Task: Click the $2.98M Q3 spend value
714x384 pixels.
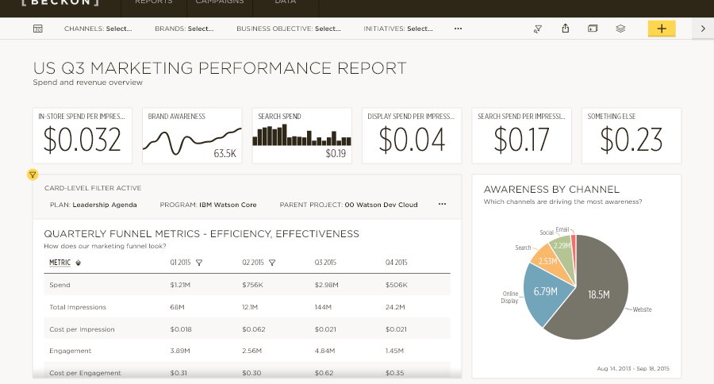Action: [326, 285]
